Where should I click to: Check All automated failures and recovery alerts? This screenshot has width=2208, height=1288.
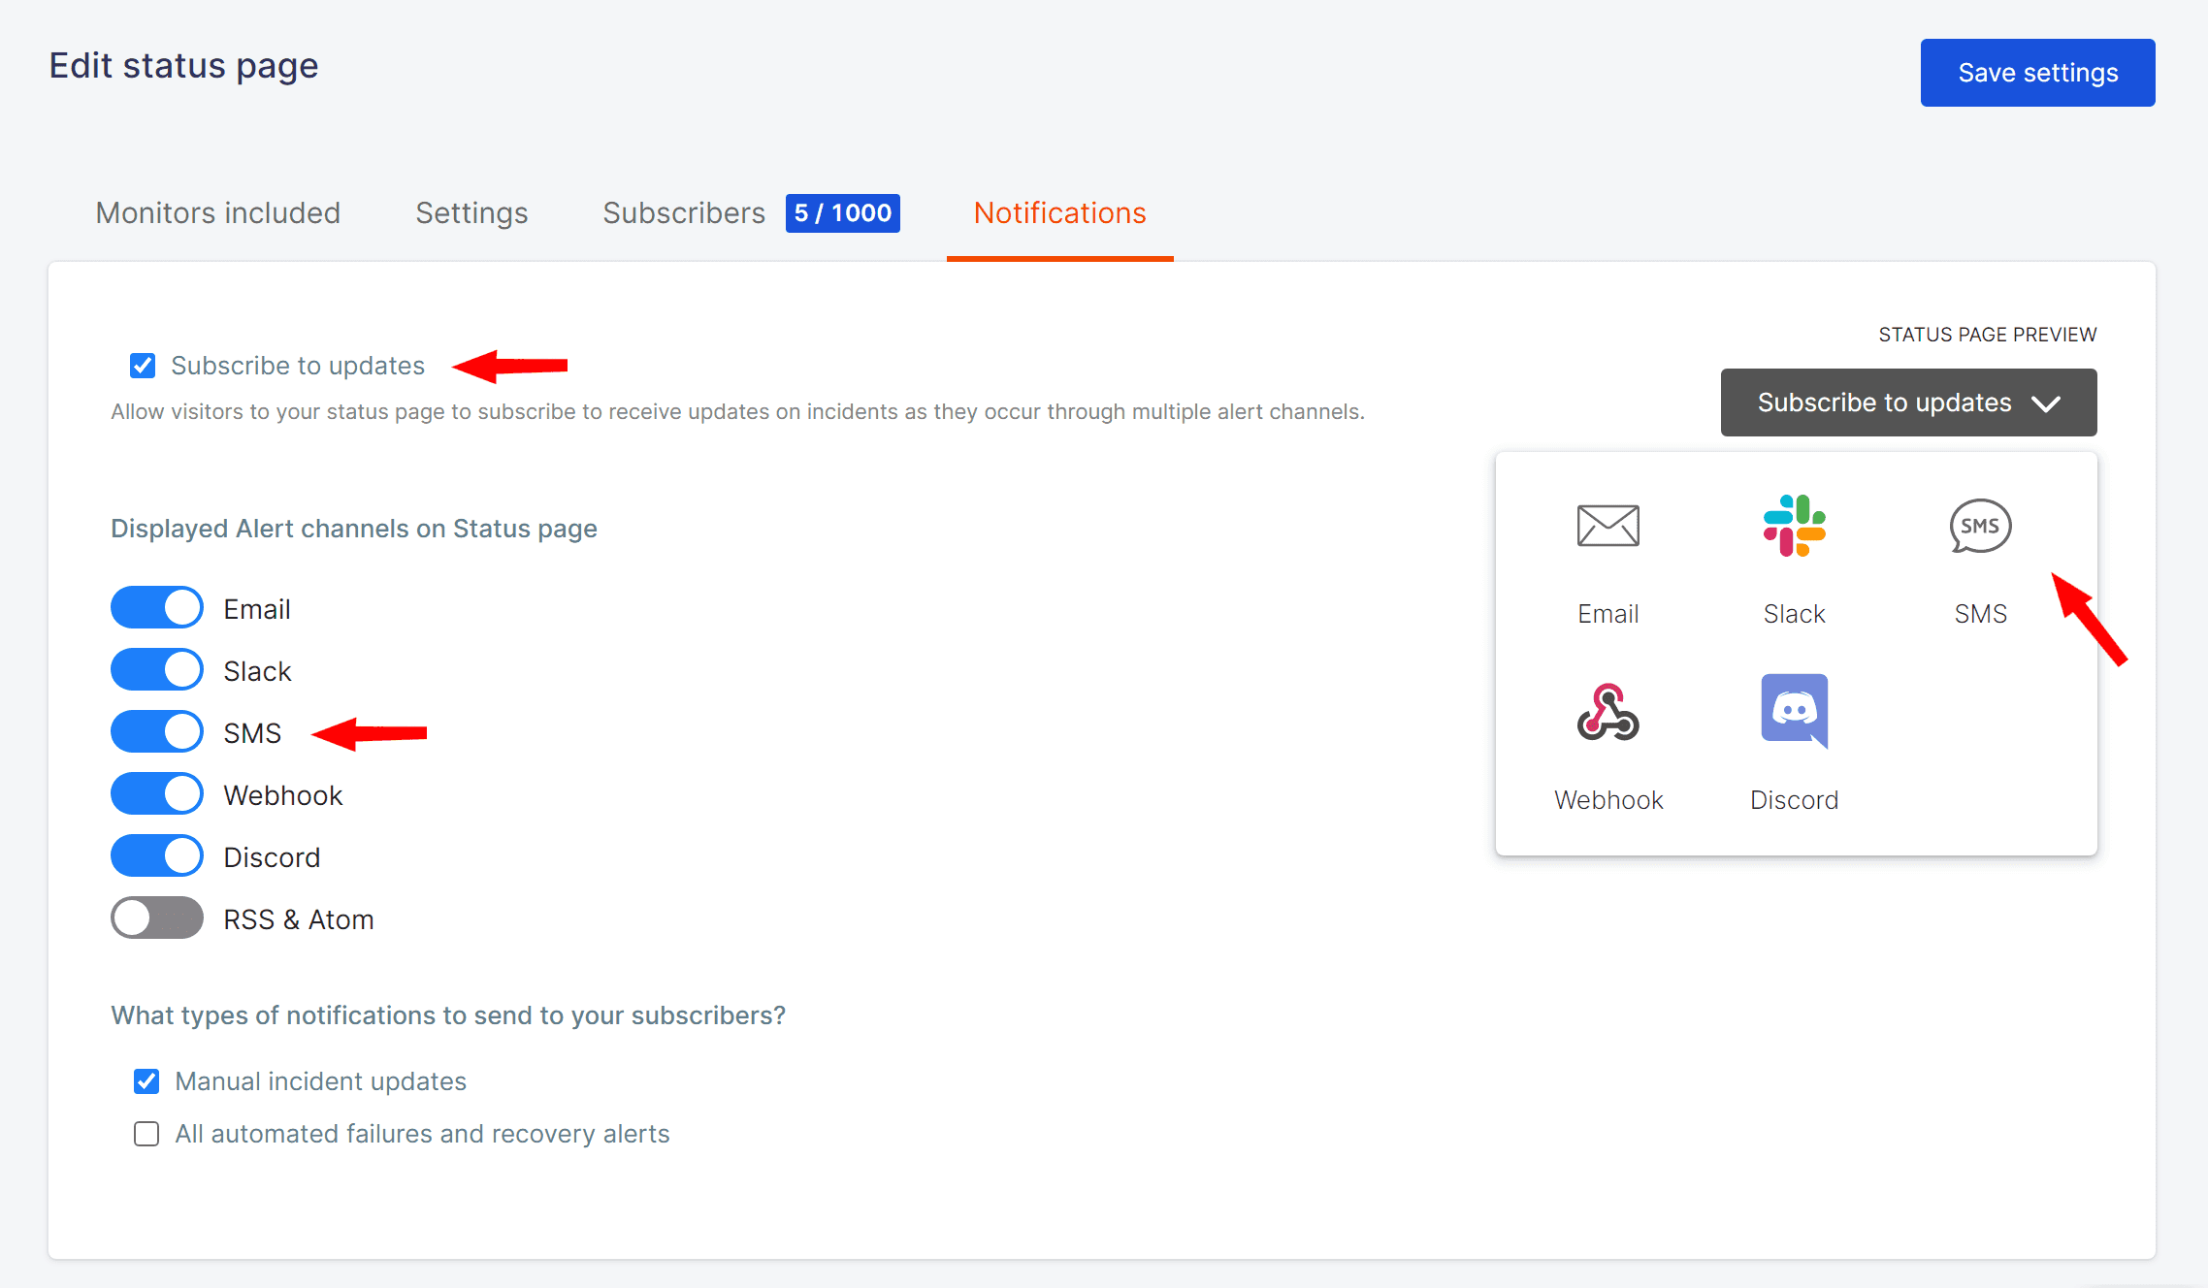click(146, 1134)
